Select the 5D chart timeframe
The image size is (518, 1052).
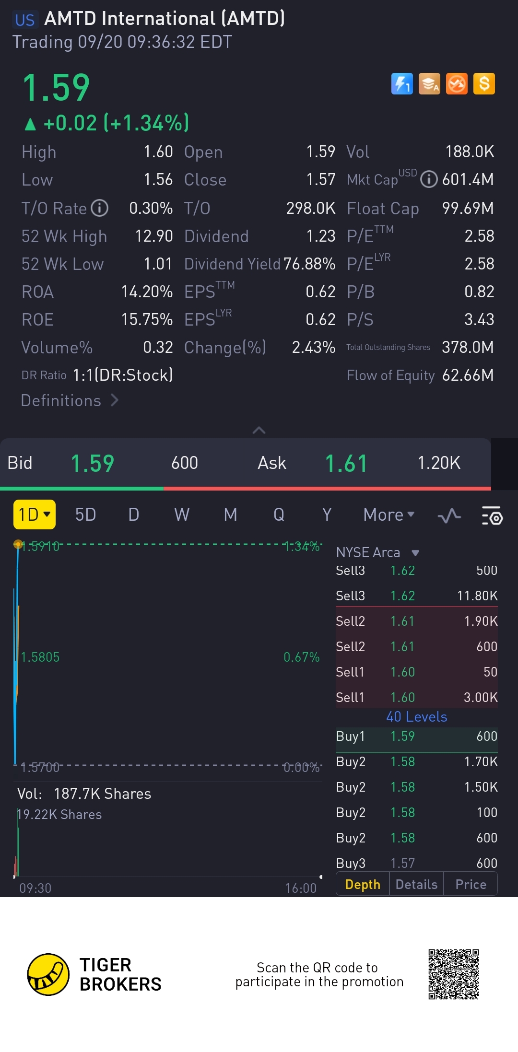coord(85,514)
